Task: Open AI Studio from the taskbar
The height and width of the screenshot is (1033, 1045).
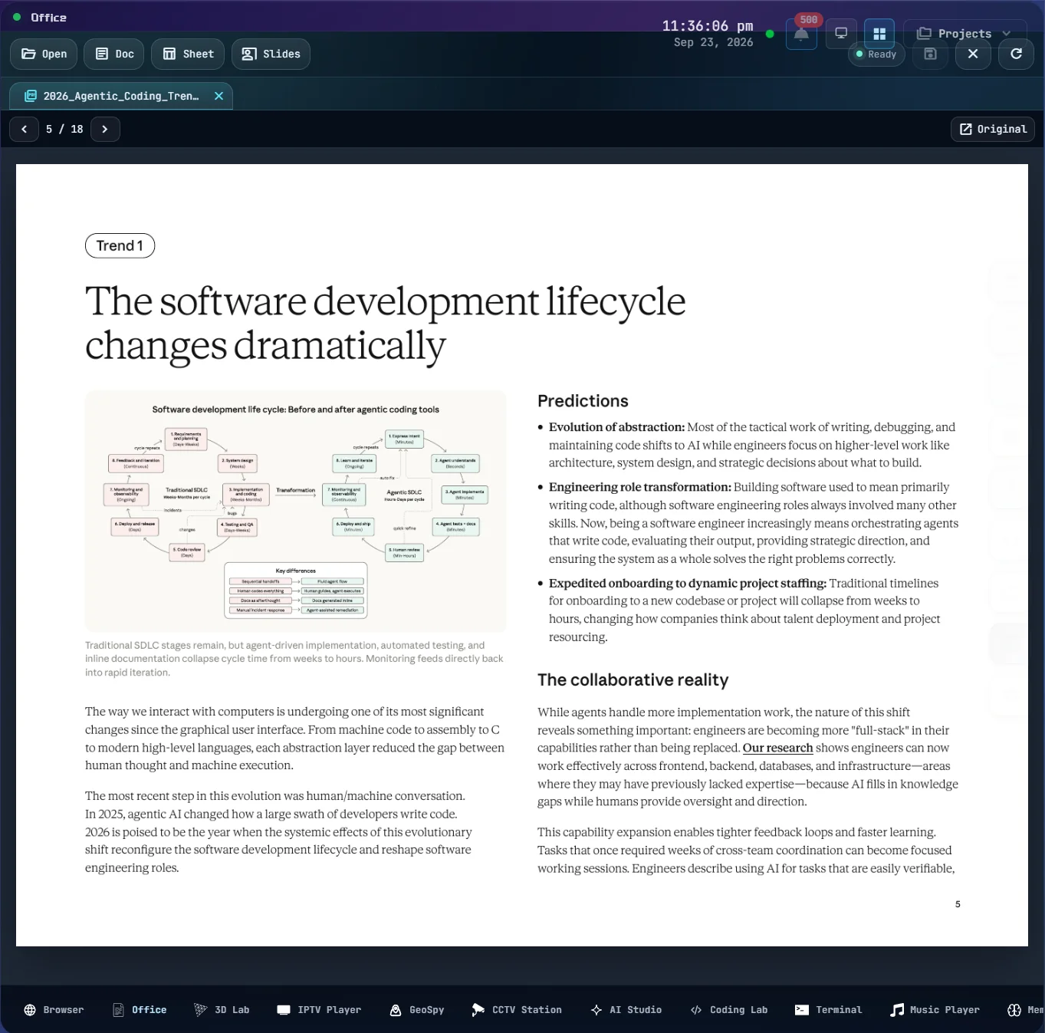Action: point(626,1010)
